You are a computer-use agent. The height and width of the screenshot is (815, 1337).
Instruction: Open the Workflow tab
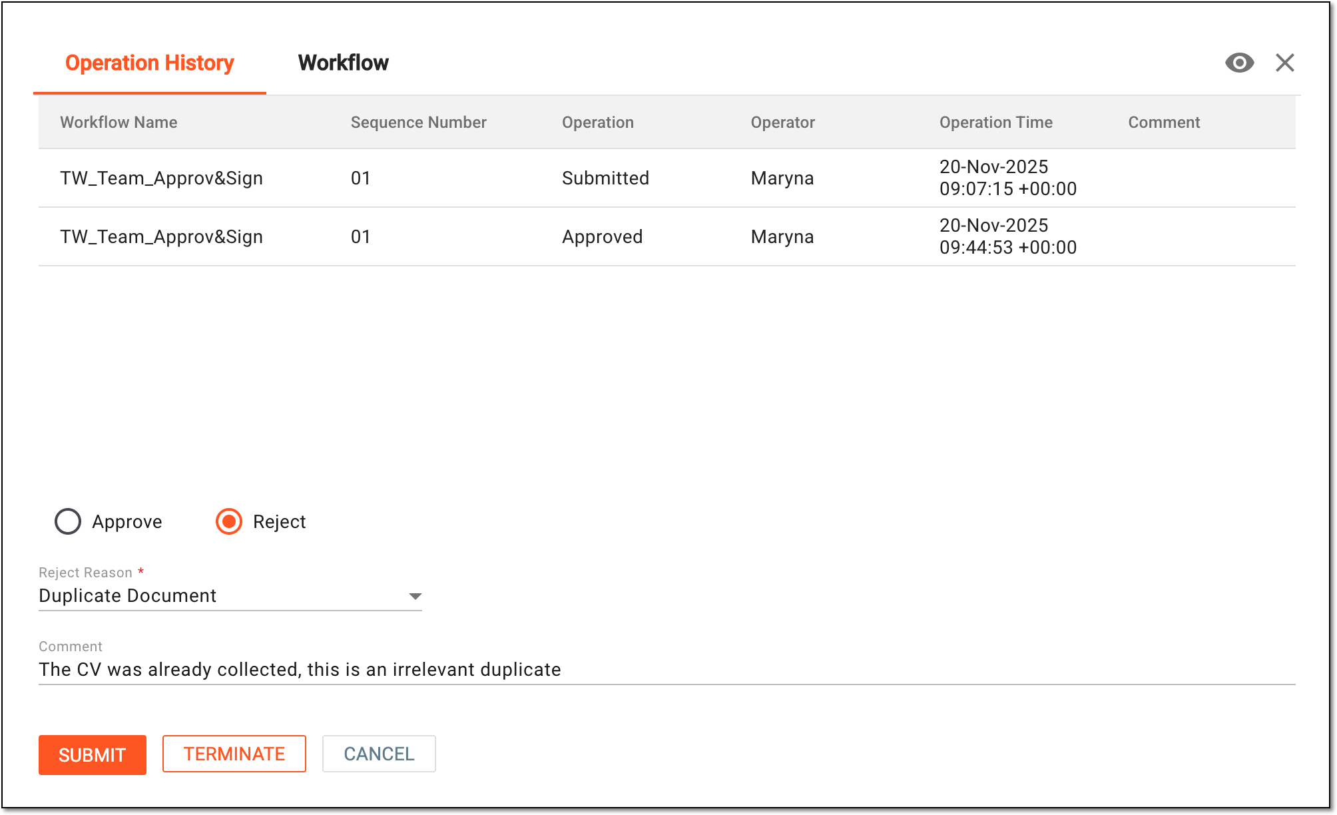[344, 63]
